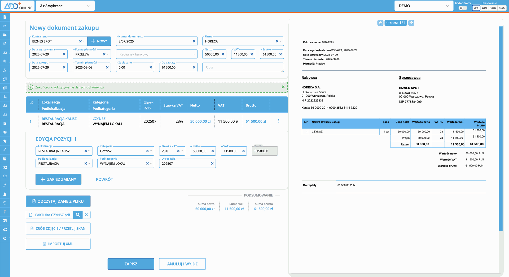The image size is (509, 277).
Task: Click the Lokalizacja column header
Action: coord(51,102)
